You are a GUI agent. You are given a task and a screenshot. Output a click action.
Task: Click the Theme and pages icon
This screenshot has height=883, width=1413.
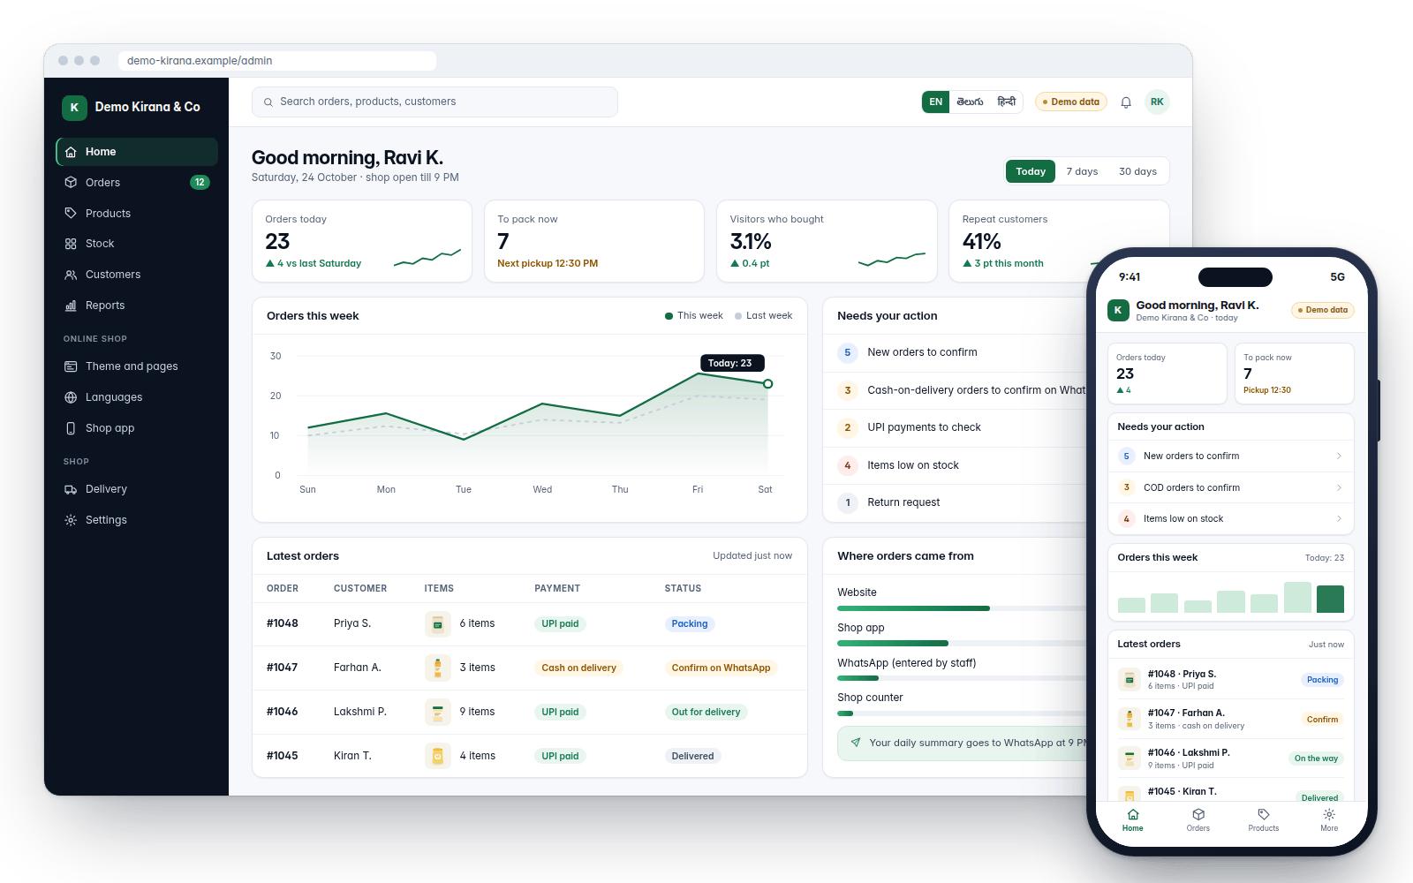click(71, 366)
